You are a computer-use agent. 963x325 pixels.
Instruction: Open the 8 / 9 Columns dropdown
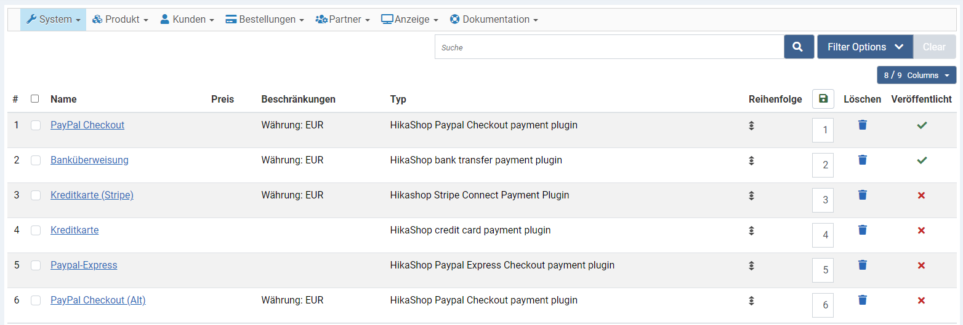pyautogui.click(x=916, y=75)
